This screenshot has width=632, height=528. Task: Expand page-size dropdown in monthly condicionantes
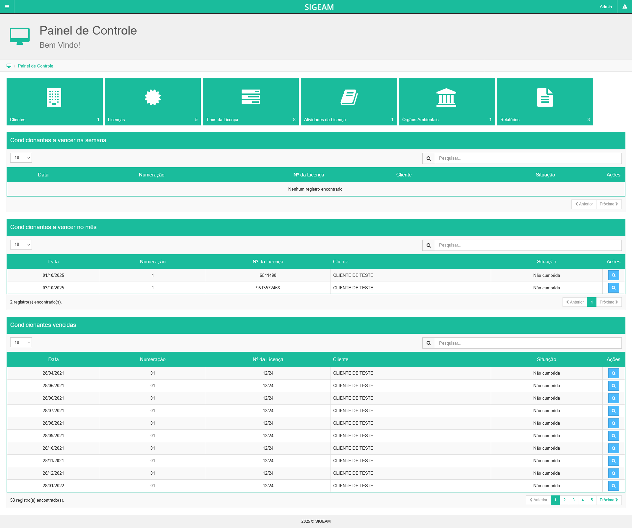(x=21, y=245)
